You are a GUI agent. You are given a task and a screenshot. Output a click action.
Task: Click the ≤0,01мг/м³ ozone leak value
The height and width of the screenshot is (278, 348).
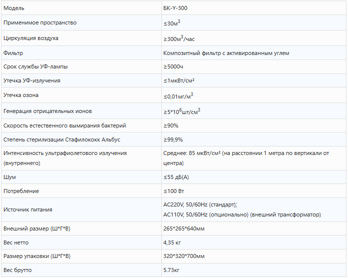[178, 96]
